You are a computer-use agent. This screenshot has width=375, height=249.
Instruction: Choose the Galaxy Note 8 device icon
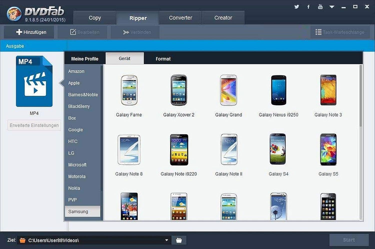pyautogui.click(x=129, y=150)
